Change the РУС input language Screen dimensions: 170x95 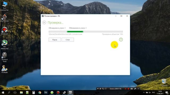click(x=154, y=93)
